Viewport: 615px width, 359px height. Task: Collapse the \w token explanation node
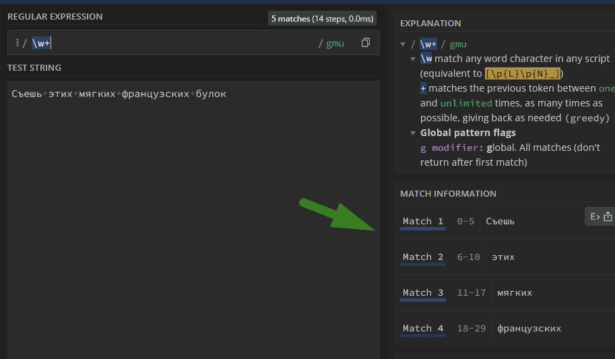coord(413,59)
